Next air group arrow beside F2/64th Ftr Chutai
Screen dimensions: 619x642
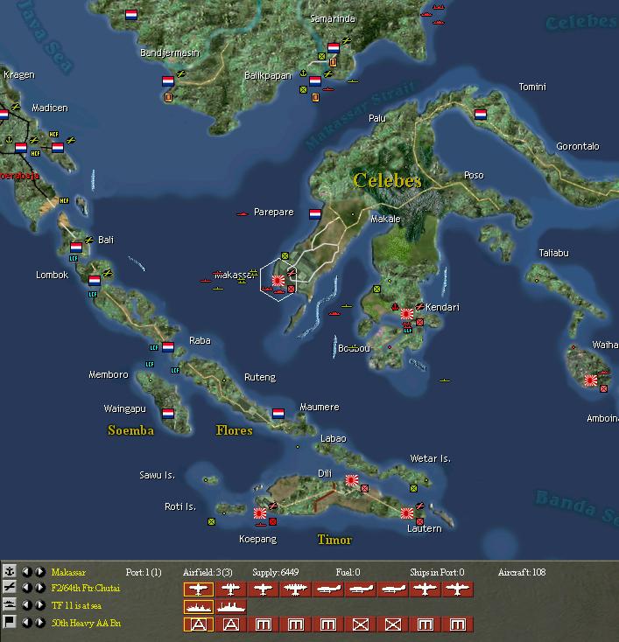39,588
